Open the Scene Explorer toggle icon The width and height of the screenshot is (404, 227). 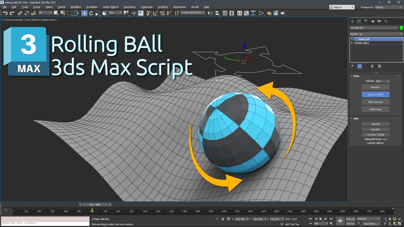pyautogui.click(x=225, y=13)
